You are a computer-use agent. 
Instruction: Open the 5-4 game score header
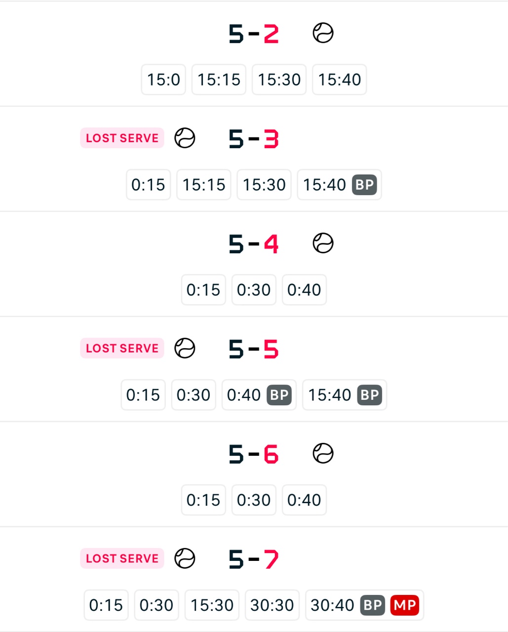tap(253, 244)
